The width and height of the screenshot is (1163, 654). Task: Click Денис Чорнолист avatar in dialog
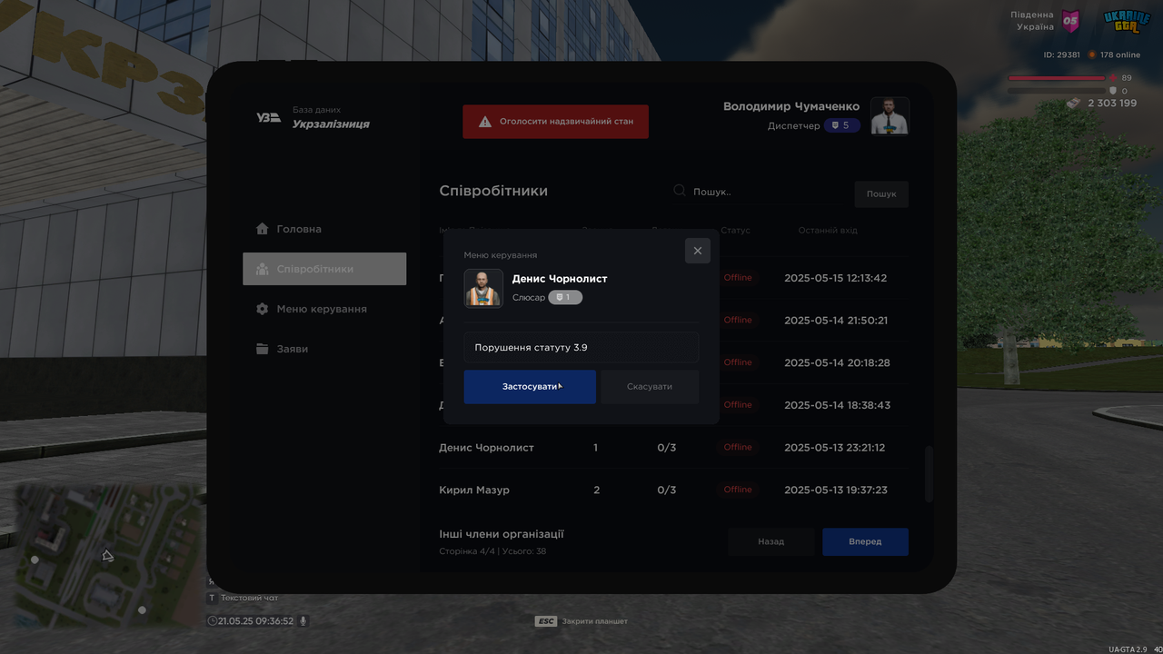[x=483, y=288]
